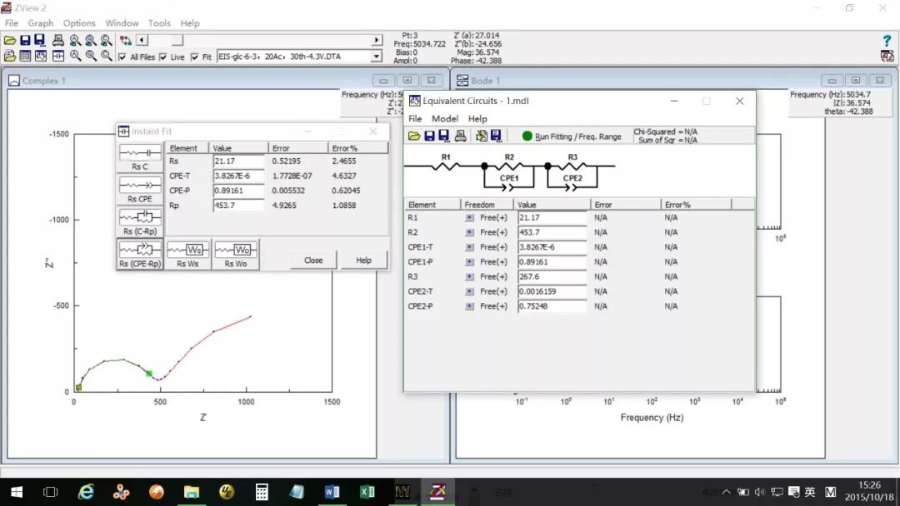Toggle Freedom setting for CPE1-P
This screenshot has width=900, height=506.
coord(469,262)
